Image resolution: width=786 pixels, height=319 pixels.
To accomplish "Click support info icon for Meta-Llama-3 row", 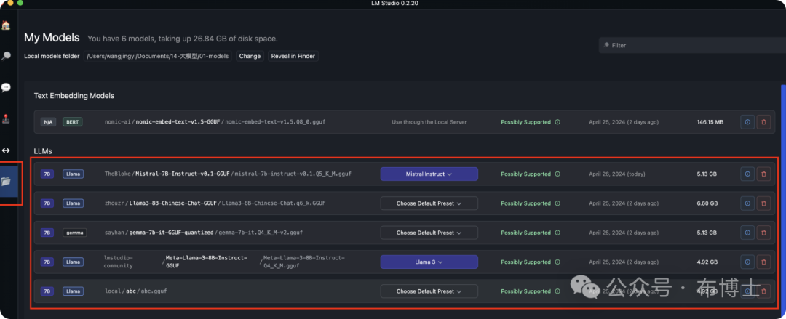I will click(557, 262).
